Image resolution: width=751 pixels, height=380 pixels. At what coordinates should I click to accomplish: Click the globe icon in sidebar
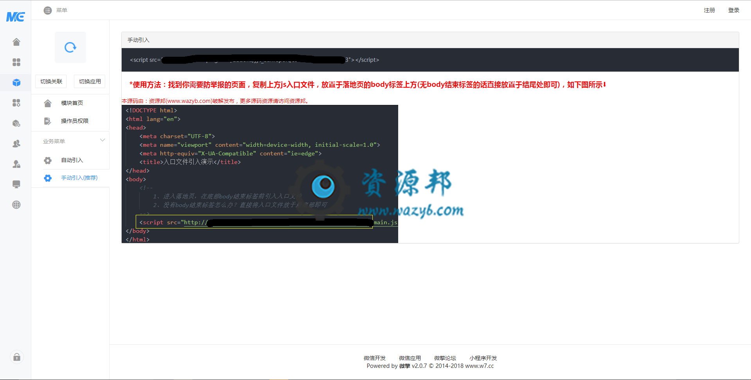pos(16,205)
